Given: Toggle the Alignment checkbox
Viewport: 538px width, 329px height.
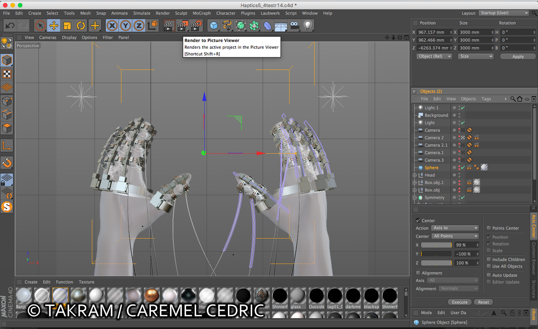Looking at the screenshot, I should [419, 273].
